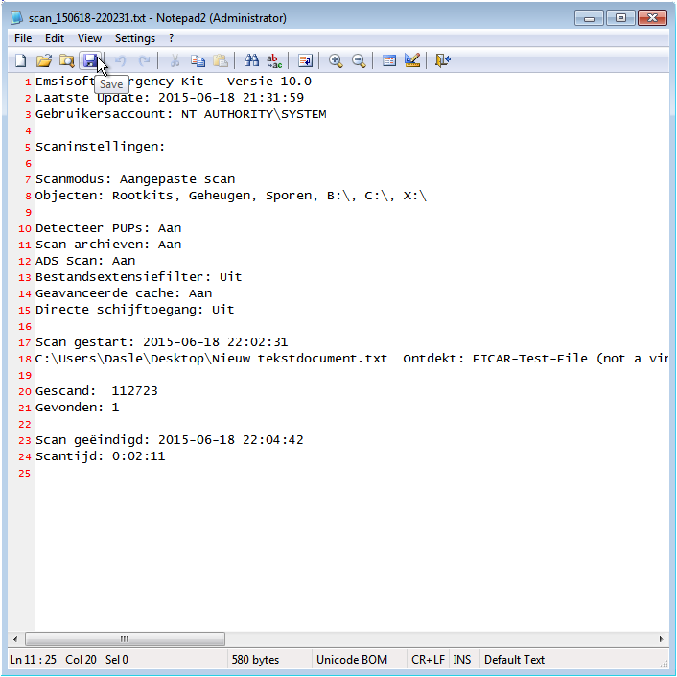Click the 'Scaninstellingen:' line

pos(100,147)
